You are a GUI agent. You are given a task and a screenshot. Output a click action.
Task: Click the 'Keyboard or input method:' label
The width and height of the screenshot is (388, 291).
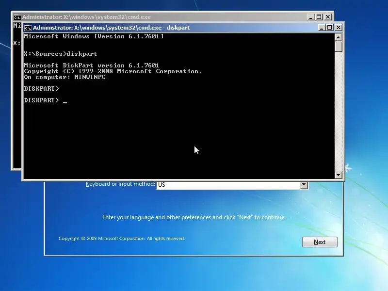[x=120, y=184]
